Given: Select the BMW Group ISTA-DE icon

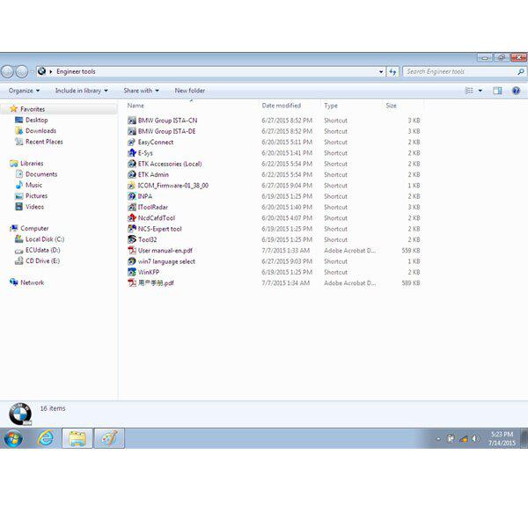Looking at the screenshot, I should pos(132,131).
